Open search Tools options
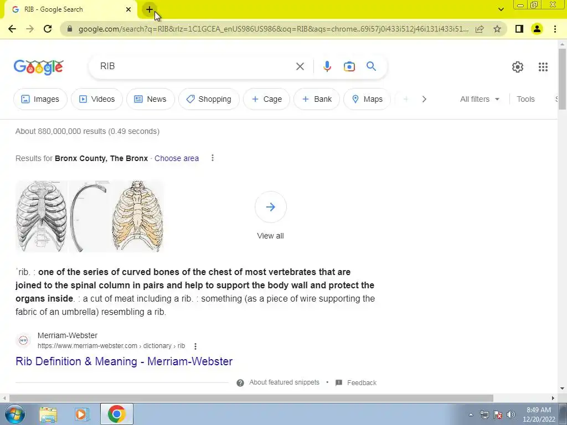567x425 pixels. (525, 99)
